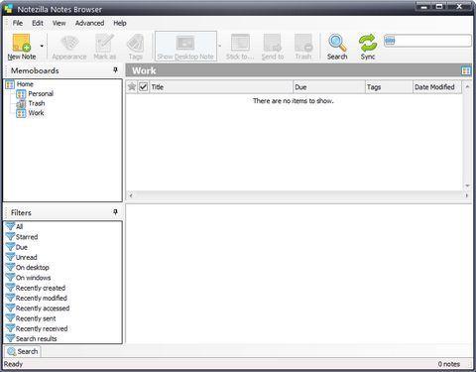Open the View menu

click(x=59, y=23)
